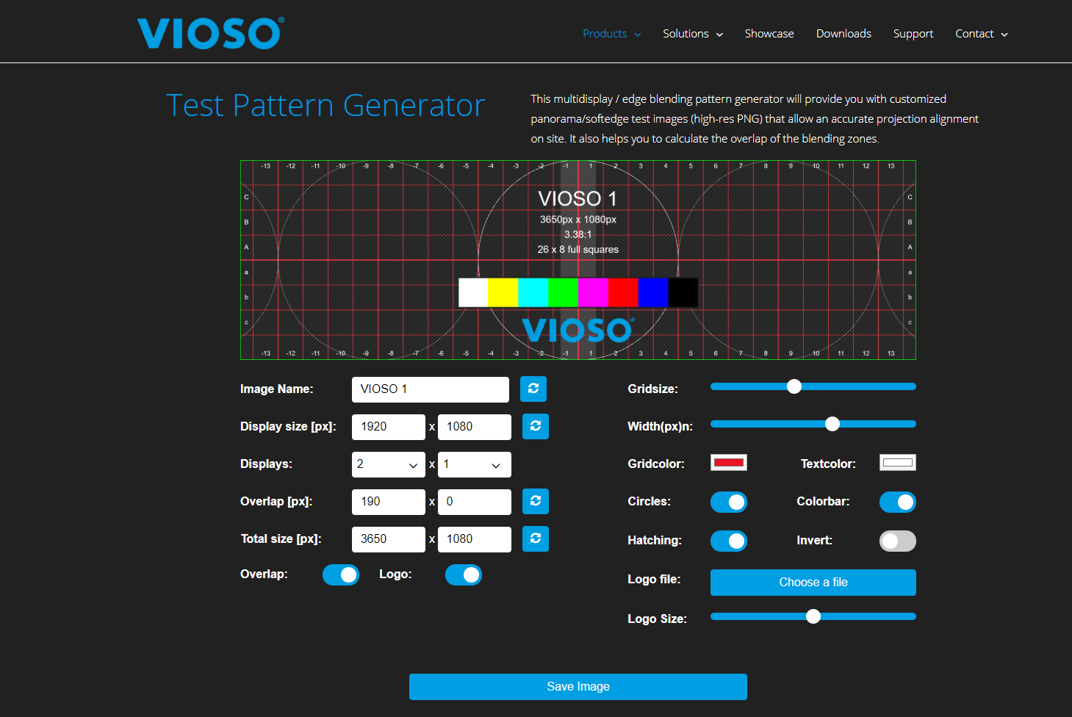Turn off the Hatching switch
1072x717 pixels.
point(728,541)
